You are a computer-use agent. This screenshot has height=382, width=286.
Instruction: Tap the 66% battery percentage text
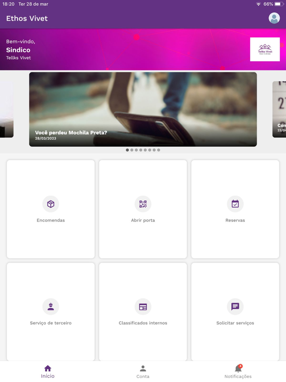(x=268, y=4)
